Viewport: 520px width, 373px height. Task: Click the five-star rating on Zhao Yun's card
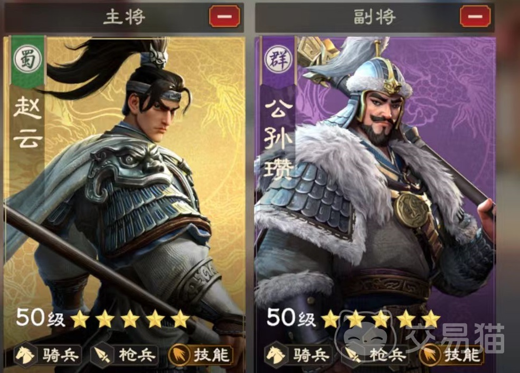[130, 319]
